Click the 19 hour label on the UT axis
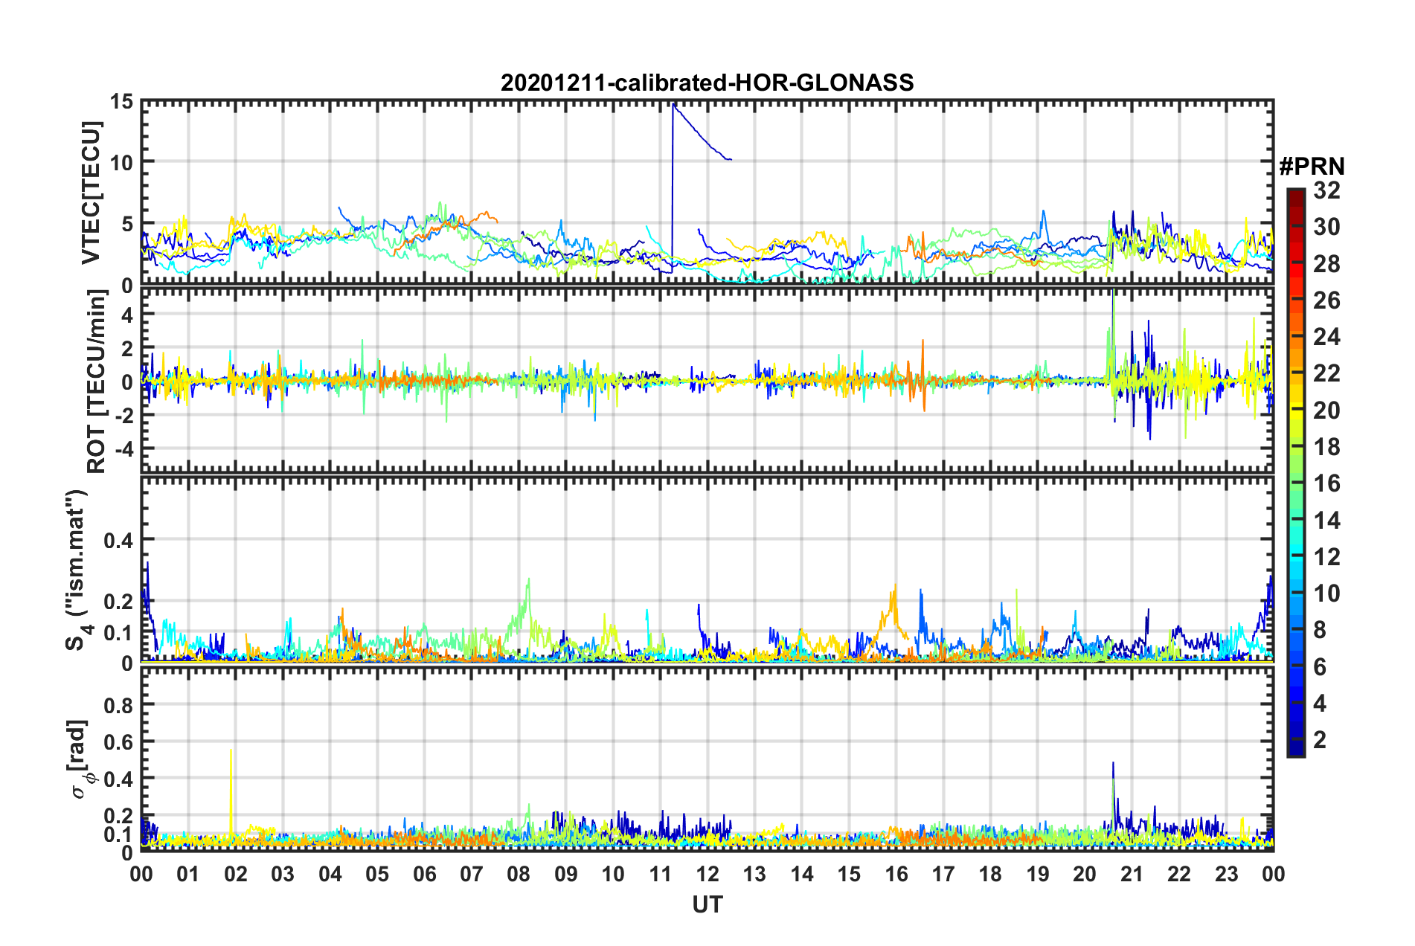The height and width of the screenshot is (946, 1415). [x=1038, y=874]
